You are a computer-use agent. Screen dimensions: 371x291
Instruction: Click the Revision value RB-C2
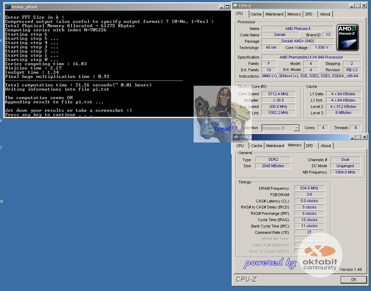click(x=352, y=70)
